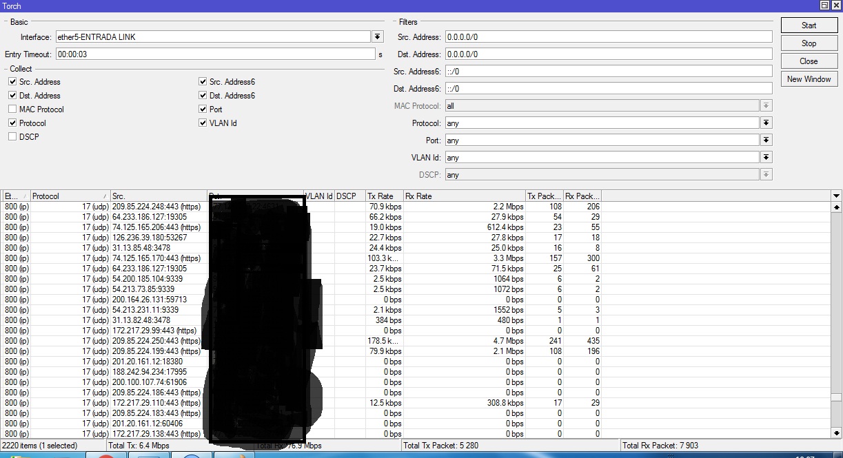
Task: Click the Dst. Address6 filter field
Action: pos(609,89)
